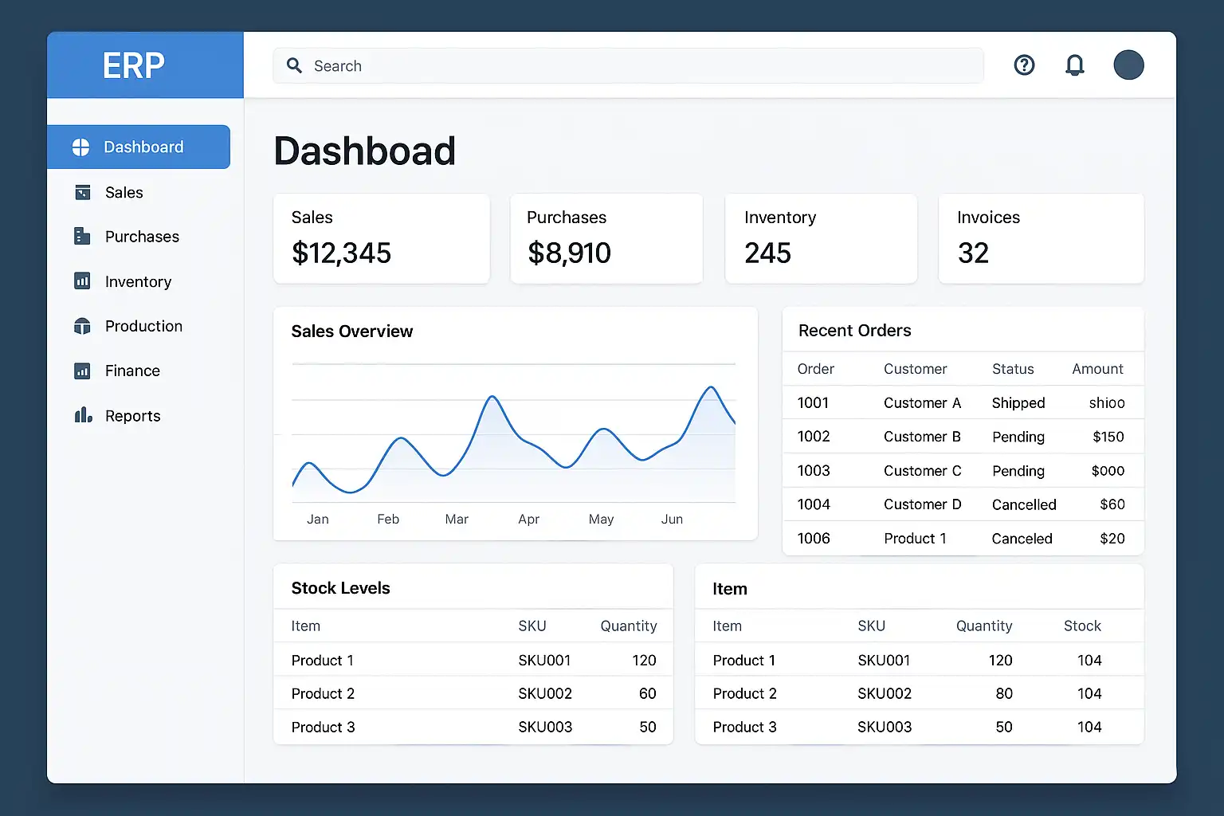Click the Production icon in sidebar

(82, 326)
